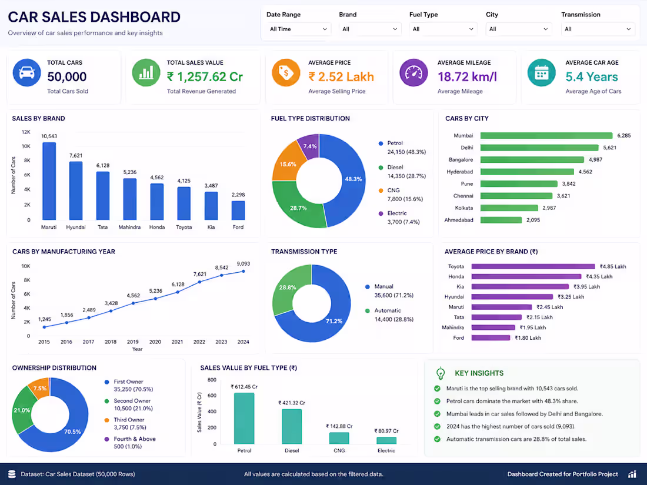Click the ₹ 2.52 Lakh average price value
The image size is (647, 485).
pyautogui.click(x=341, y=76)
